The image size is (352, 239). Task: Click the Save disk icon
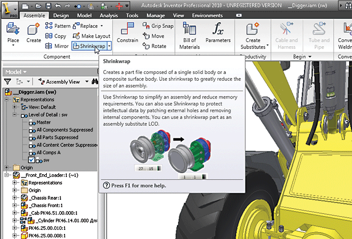pos(48,6)
